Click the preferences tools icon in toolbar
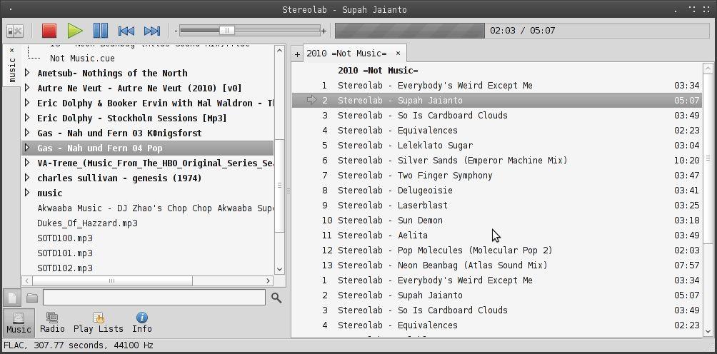The image size is (717, 354). [x=14, y=31]
